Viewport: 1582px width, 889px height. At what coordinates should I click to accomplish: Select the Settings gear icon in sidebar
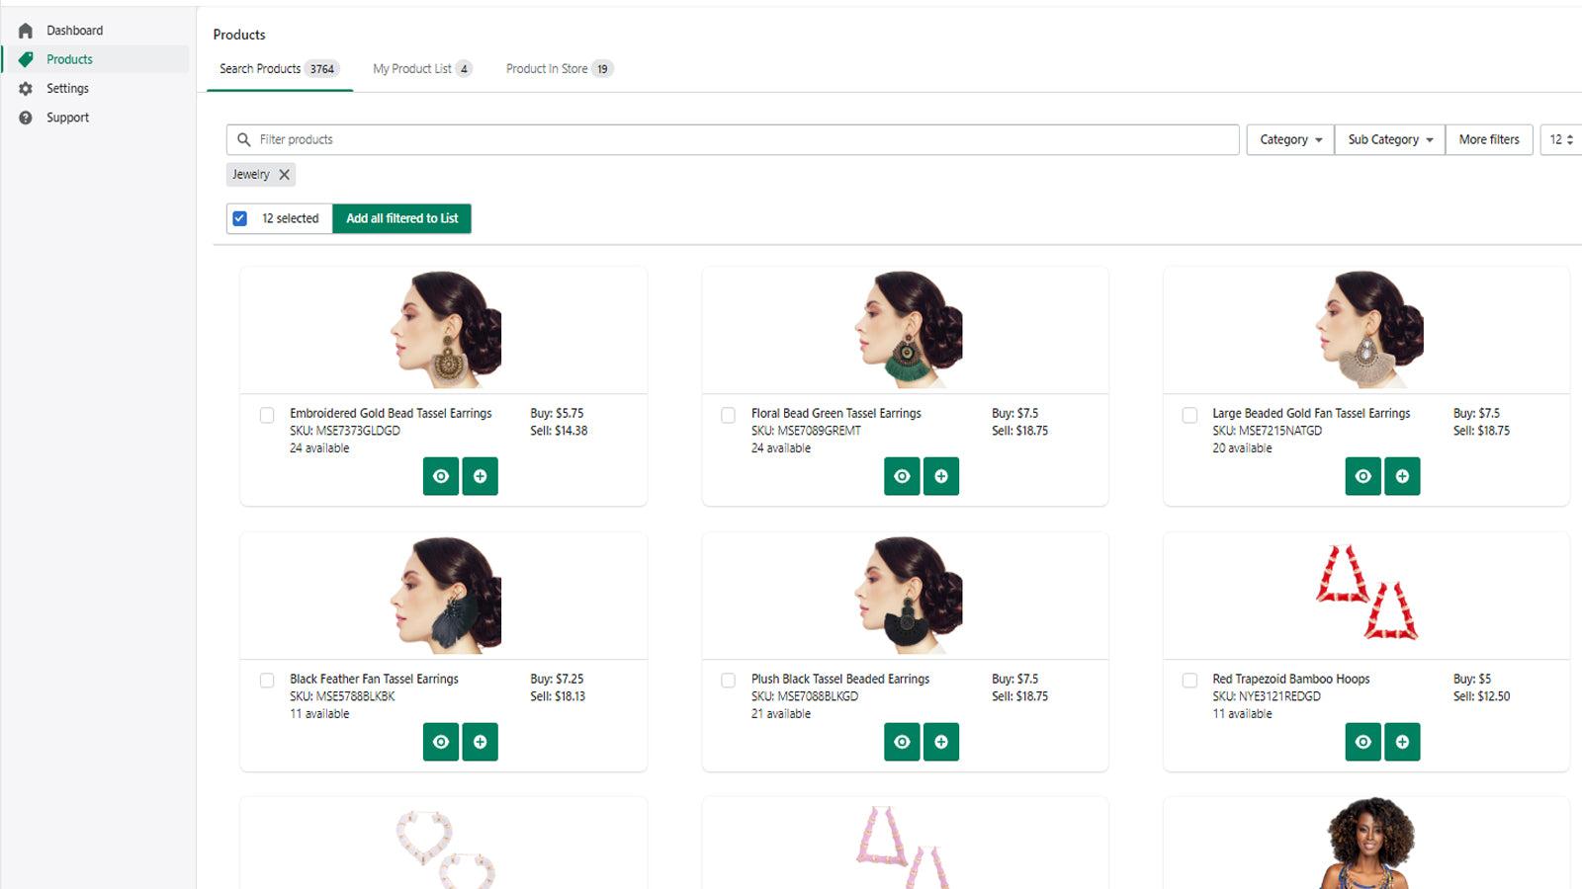[26, 88]
